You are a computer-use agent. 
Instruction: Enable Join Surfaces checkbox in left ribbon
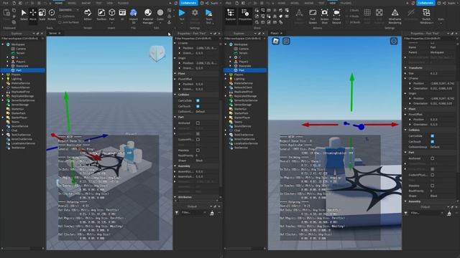pyautogui.click(x=60, y=22)
